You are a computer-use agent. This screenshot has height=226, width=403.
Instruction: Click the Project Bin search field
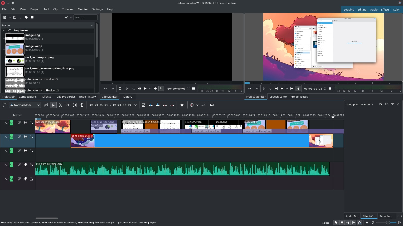pyautogui.click(x=86, y=17)
